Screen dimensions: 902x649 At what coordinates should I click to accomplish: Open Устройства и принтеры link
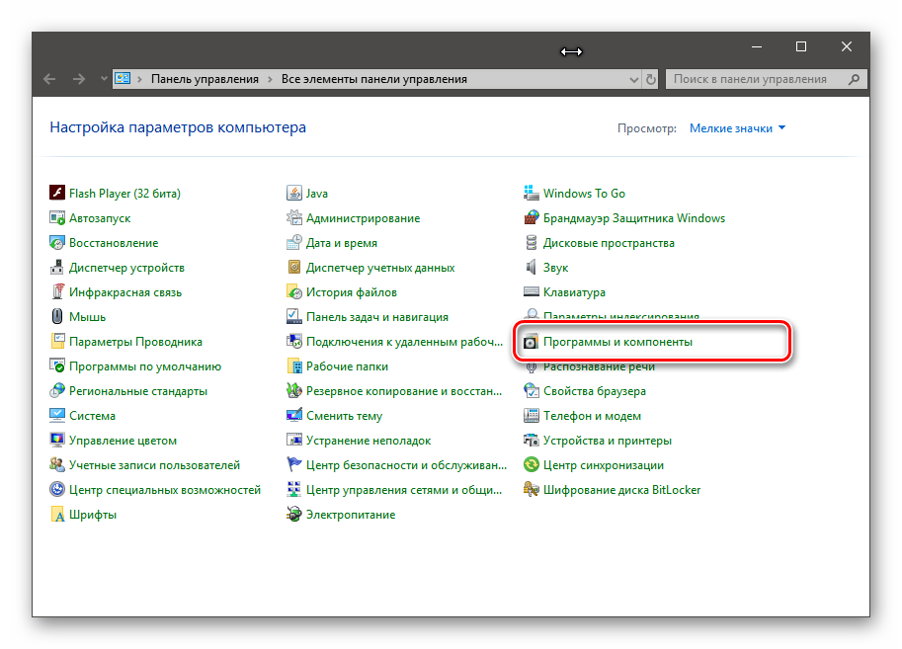point(607,441)
